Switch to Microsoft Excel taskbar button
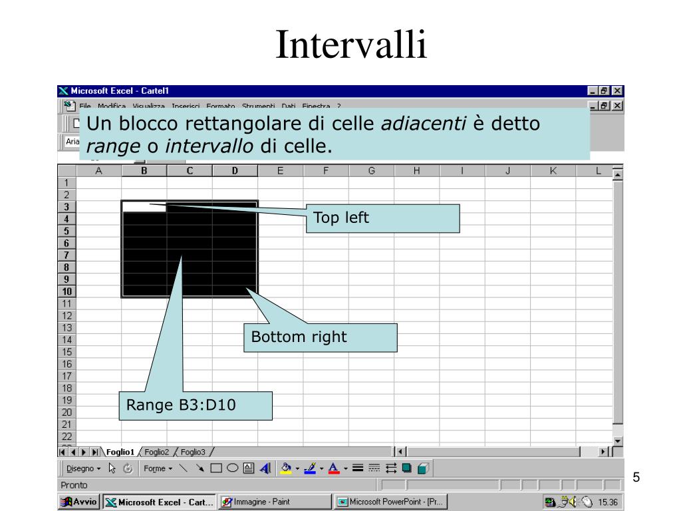 [159, 502]
